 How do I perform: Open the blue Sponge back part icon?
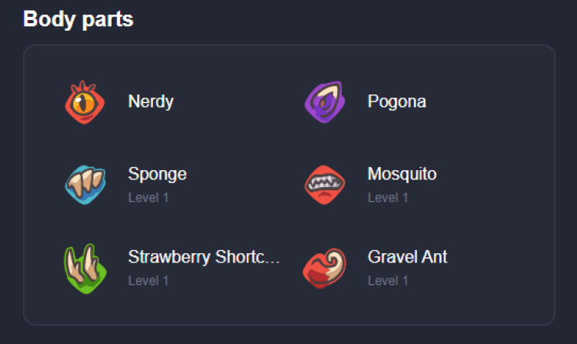click(85, 185)
